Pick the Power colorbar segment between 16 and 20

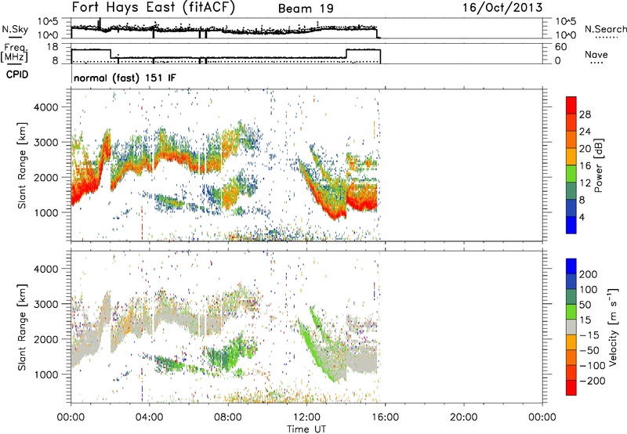571,157
